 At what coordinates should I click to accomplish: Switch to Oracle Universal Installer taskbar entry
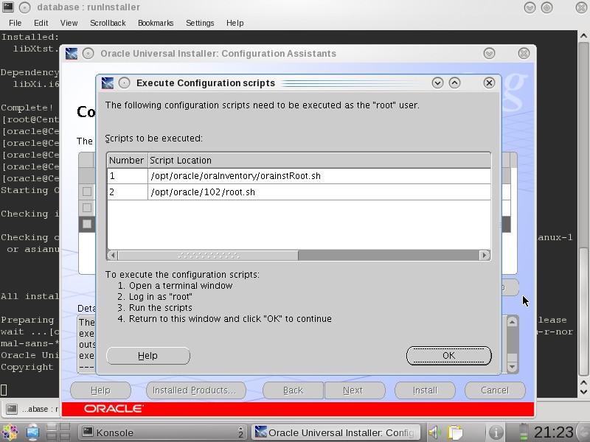336,432
